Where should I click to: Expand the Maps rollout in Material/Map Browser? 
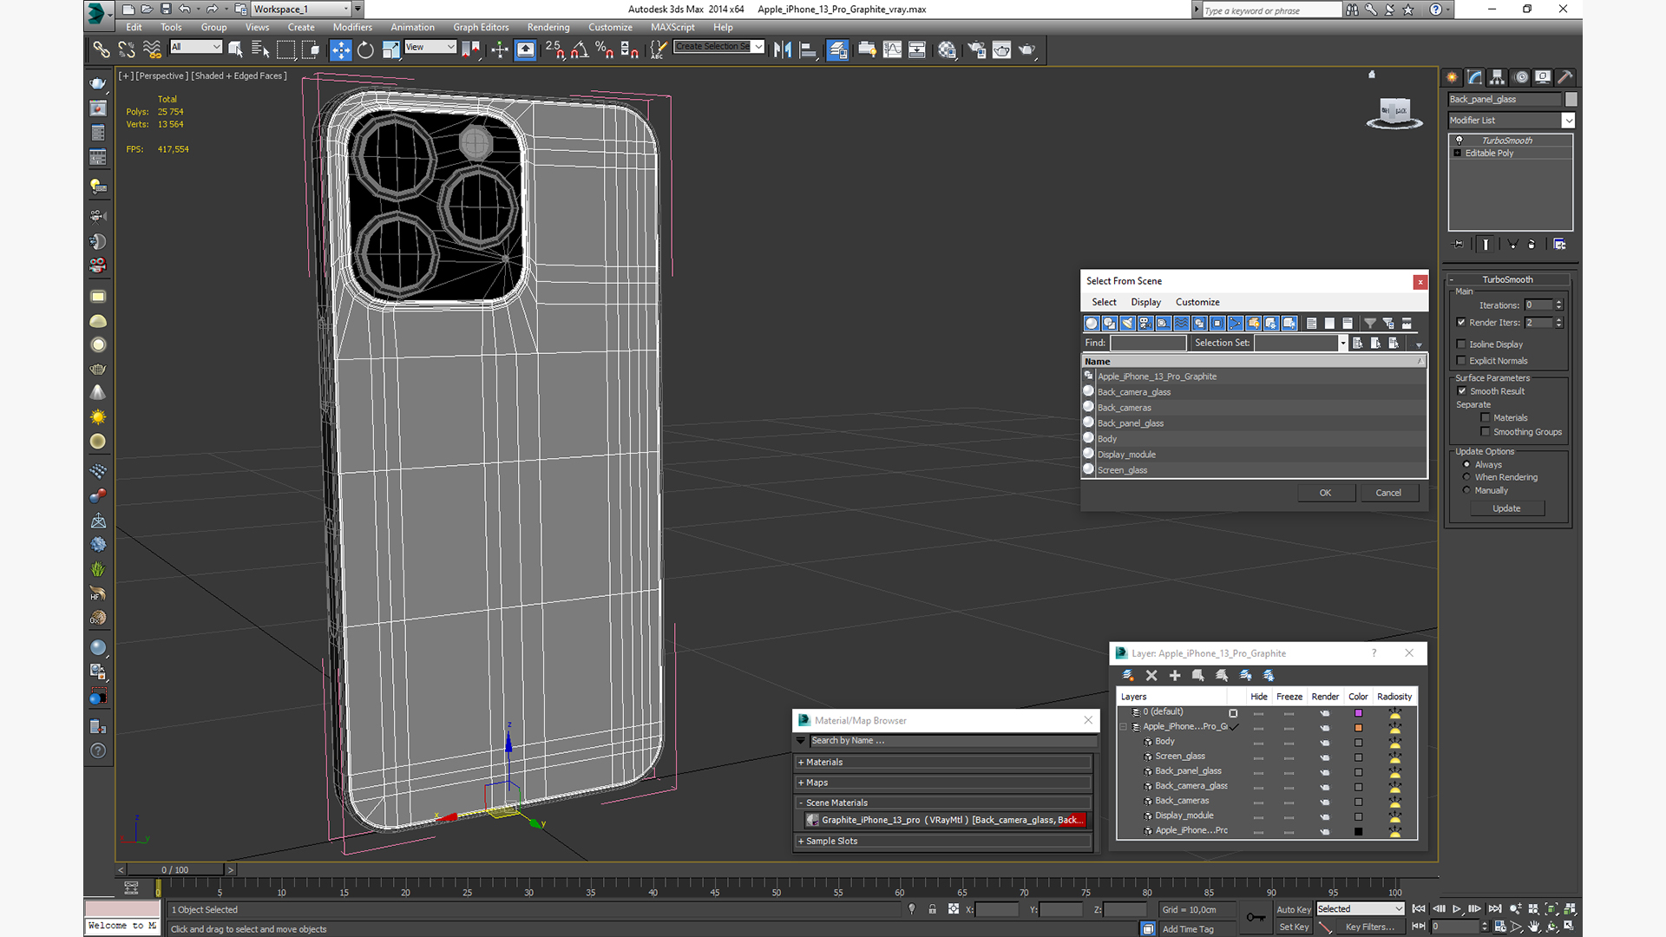(x=942, y=783)
